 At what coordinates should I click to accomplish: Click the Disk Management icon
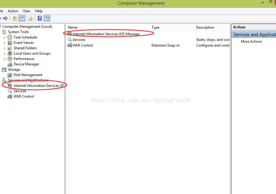coord(10,75)
